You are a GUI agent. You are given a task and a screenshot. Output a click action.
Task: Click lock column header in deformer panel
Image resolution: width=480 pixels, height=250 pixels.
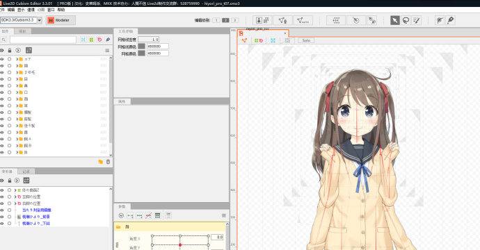10,181
